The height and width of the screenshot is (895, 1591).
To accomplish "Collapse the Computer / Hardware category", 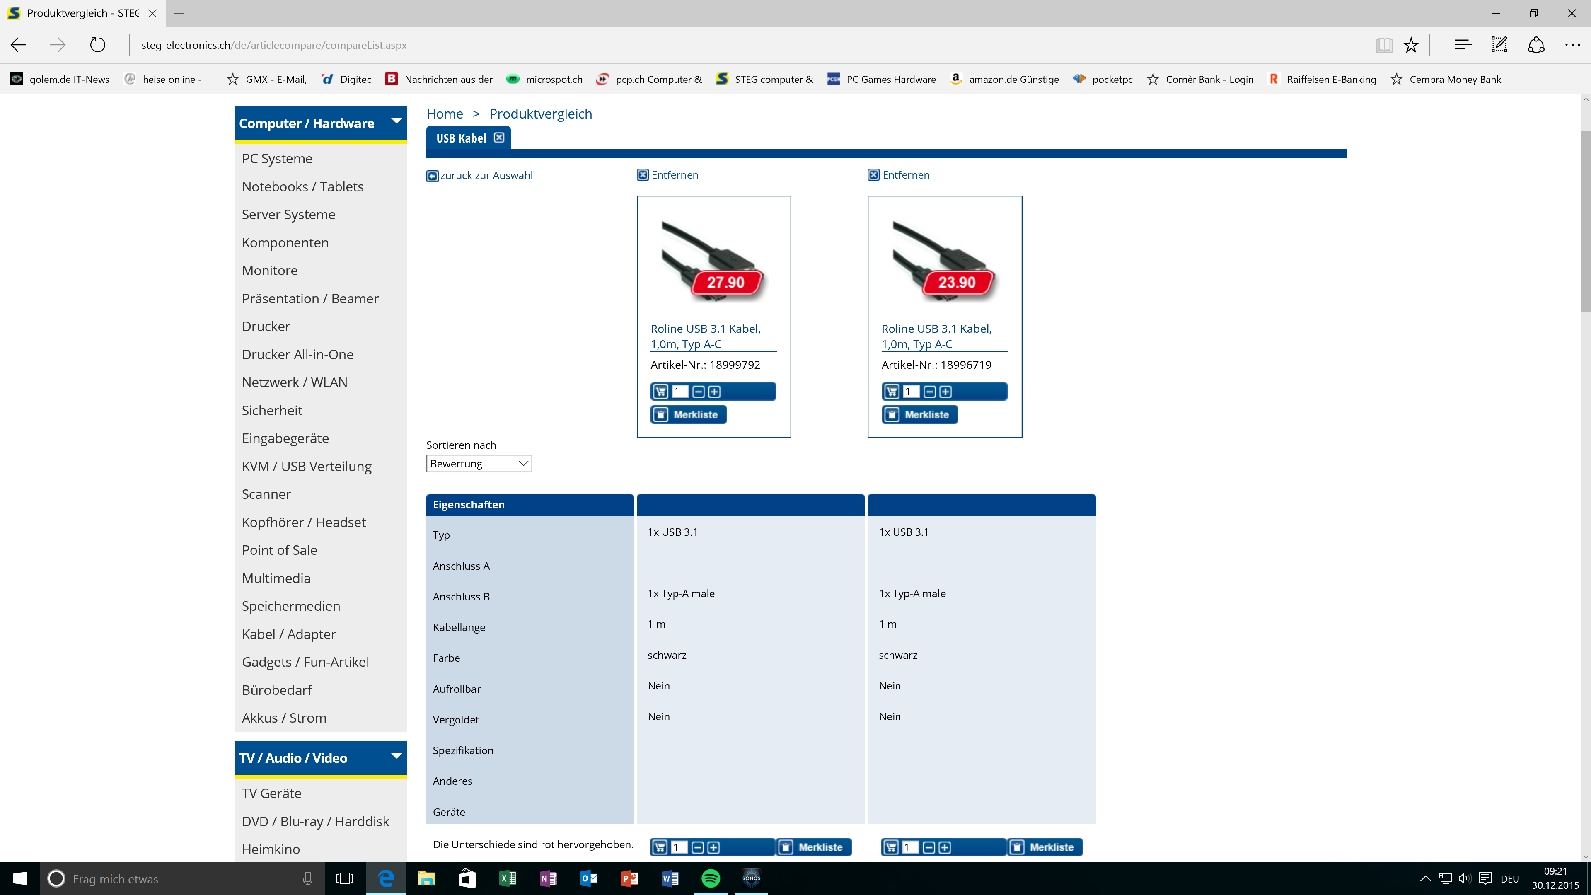I will (397, 122).
